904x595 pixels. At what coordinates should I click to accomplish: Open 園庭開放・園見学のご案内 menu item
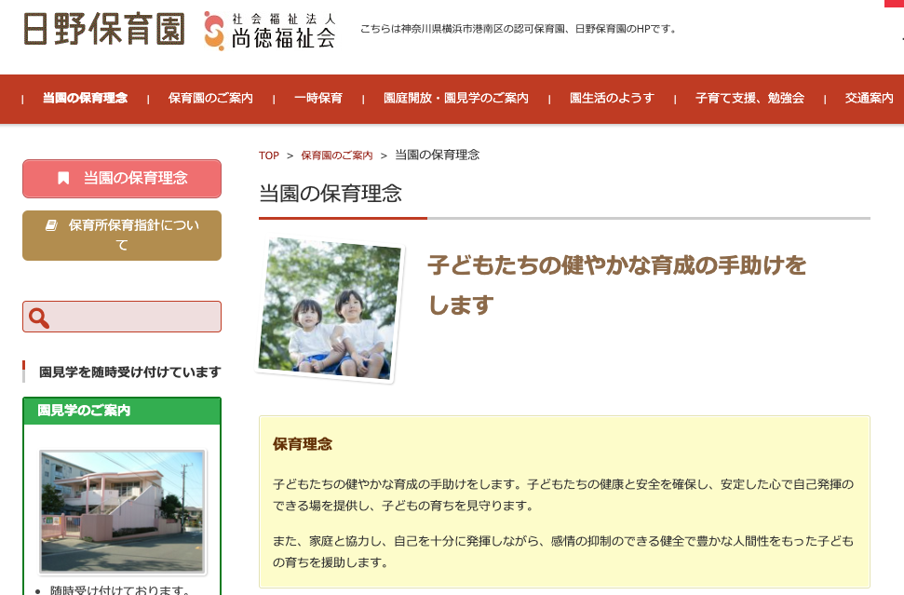click(x=456, y=98)
